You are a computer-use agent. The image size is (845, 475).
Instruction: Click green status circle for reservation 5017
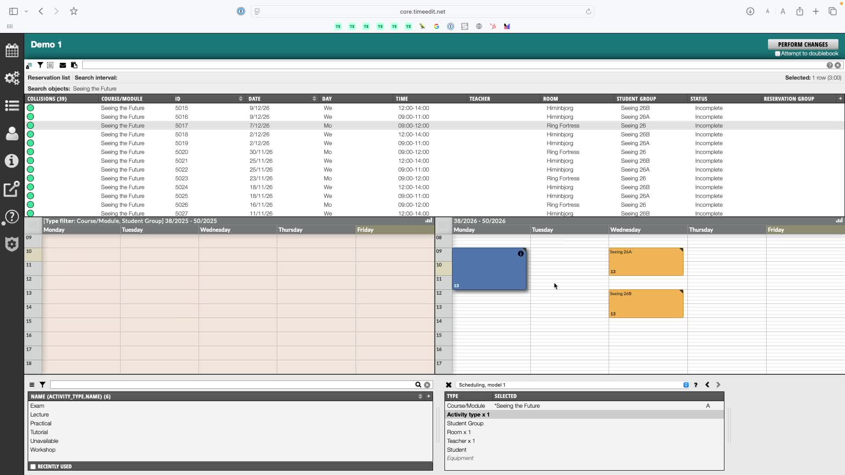[30, 125]
